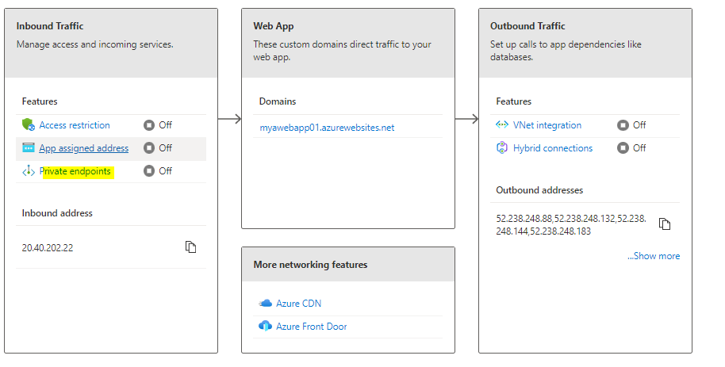Click the App assigned address icon
The image size is (725, 367).
coord(29,148)
